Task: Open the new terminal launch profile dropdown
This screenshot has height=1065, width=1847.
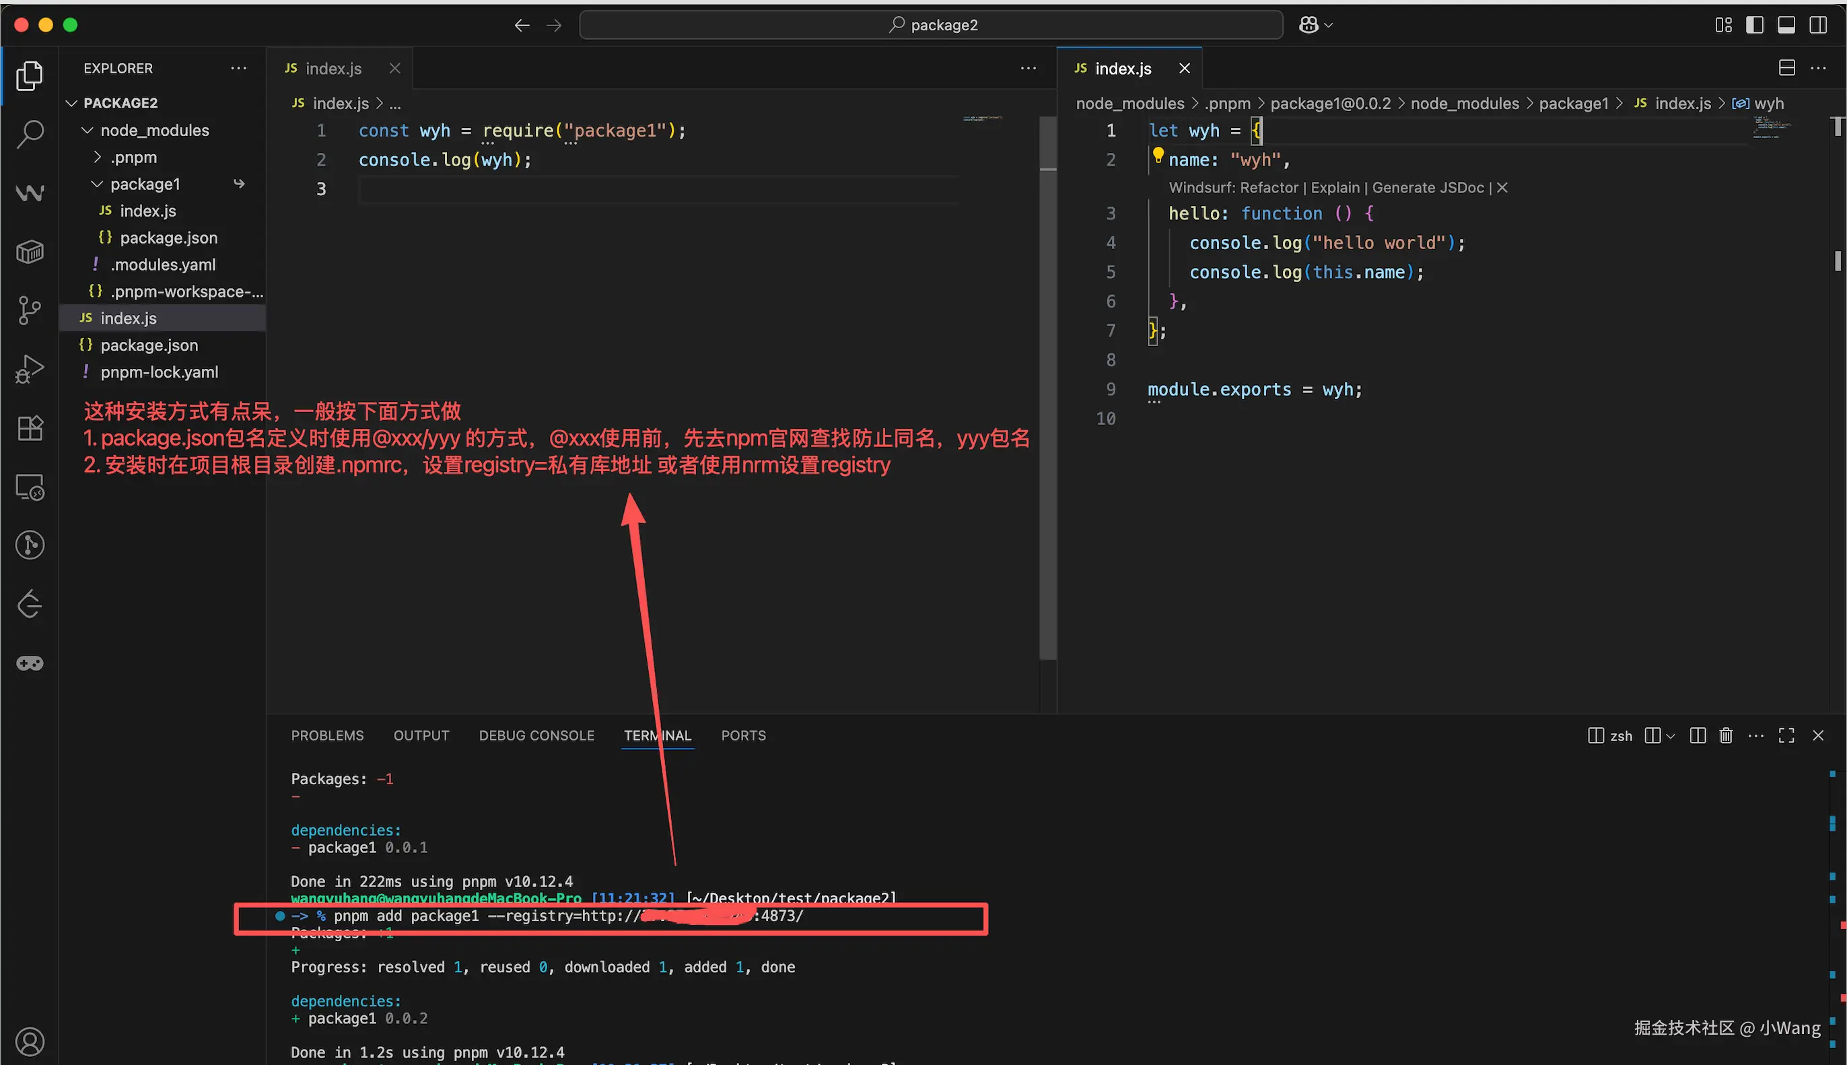Action: (1670, 736)
